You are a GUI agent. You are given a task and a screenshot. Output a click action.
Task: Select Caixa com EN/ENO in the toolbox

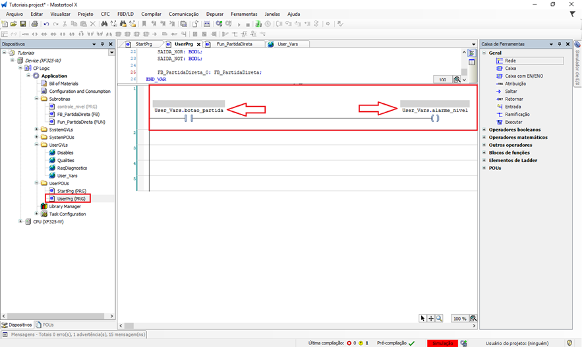click(x=519, y=76)
